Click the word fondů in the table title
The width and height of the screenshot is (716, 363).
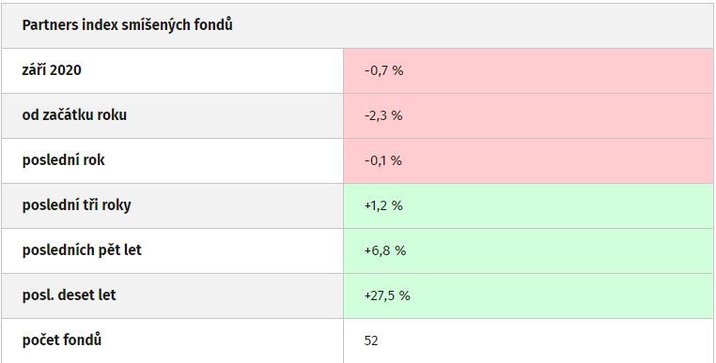pos(214,24)
